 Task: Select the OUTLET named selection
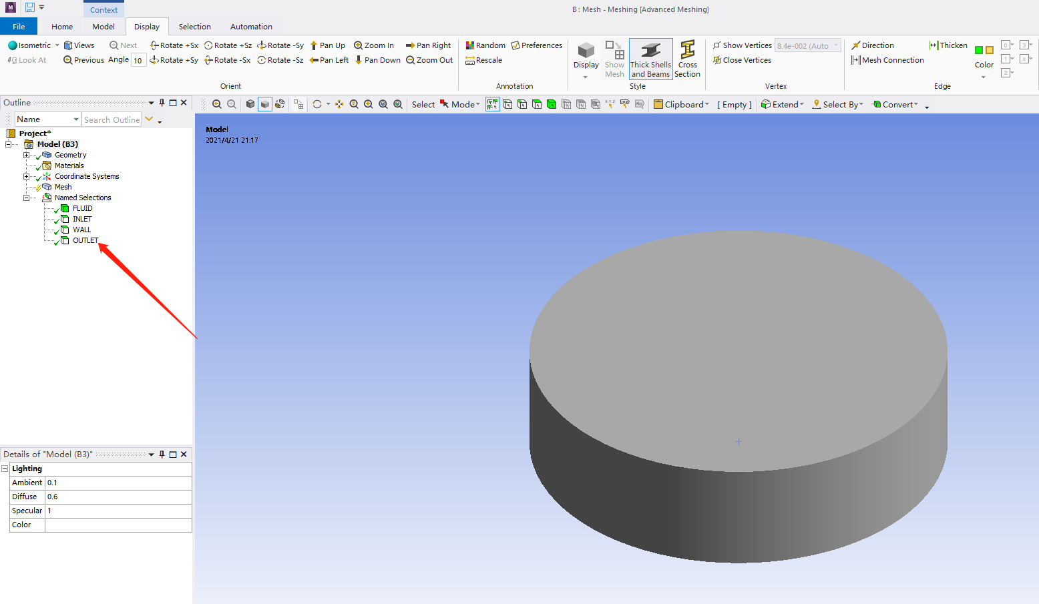pos(85,240)
